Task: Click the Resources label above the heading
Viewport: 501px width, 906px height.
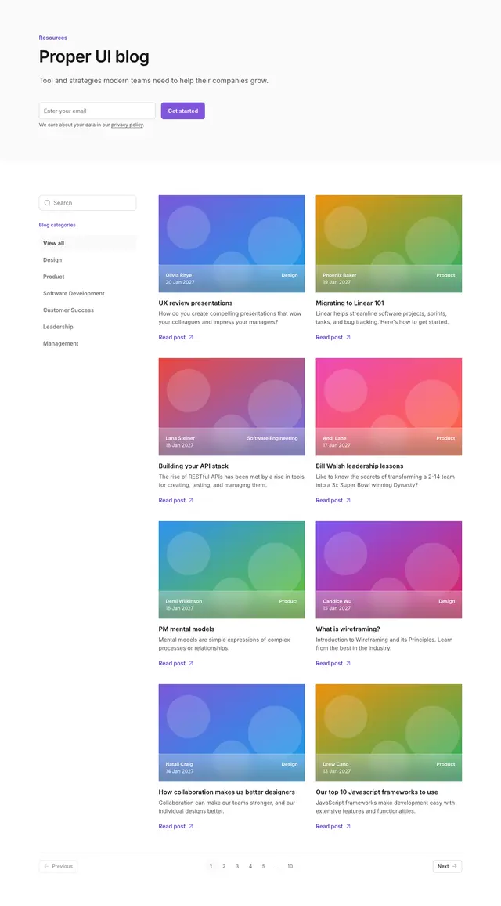Action: [53, 38]
